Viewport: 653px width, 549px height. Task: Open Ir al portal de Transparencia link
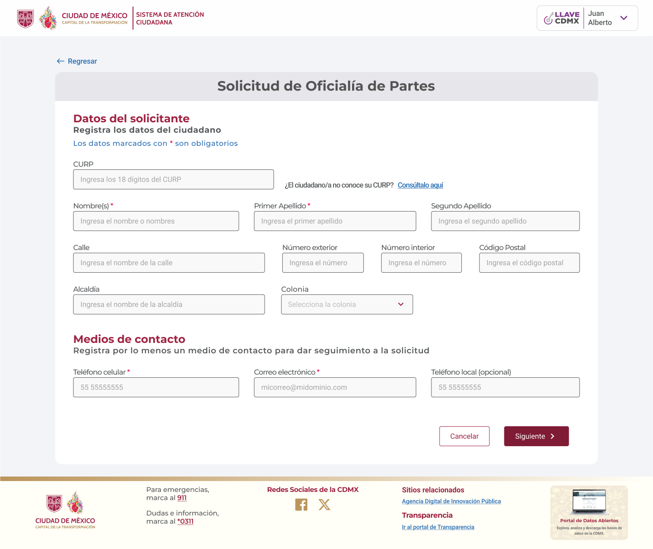click(438, 527)
